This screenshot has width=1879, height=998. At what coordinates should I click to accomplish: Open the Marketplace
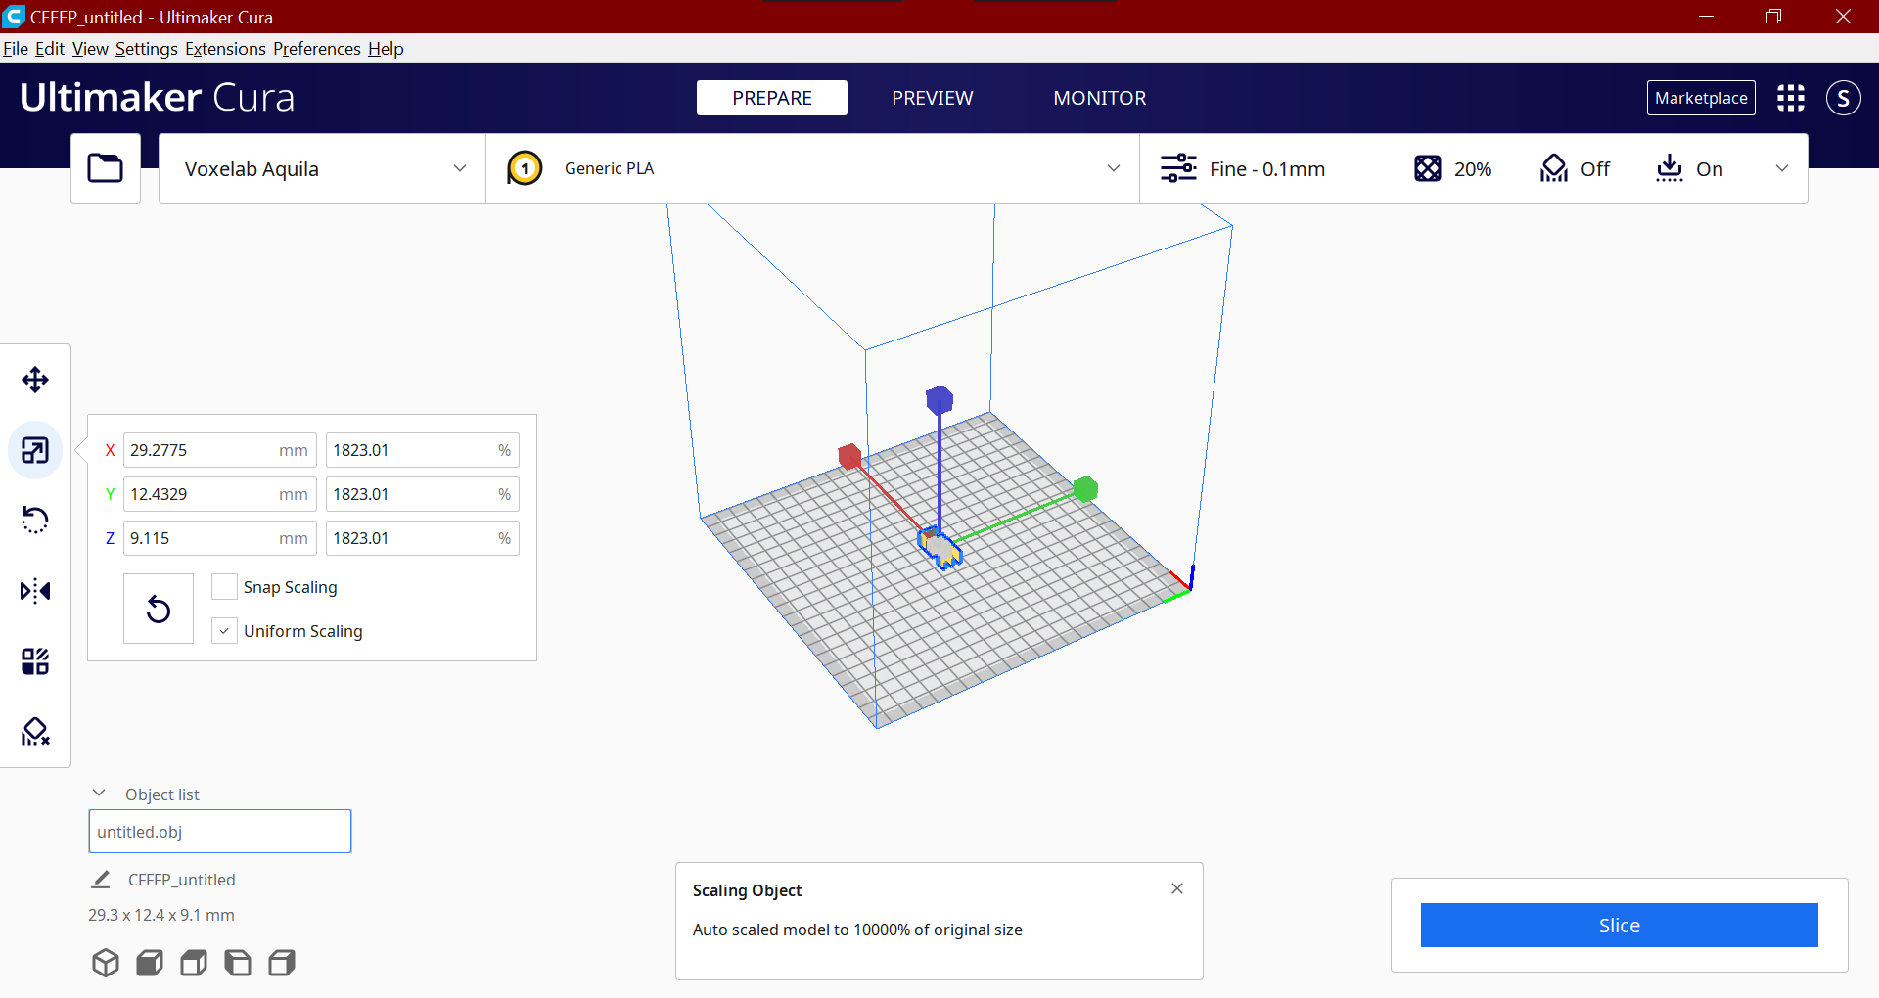(1701, 98)
